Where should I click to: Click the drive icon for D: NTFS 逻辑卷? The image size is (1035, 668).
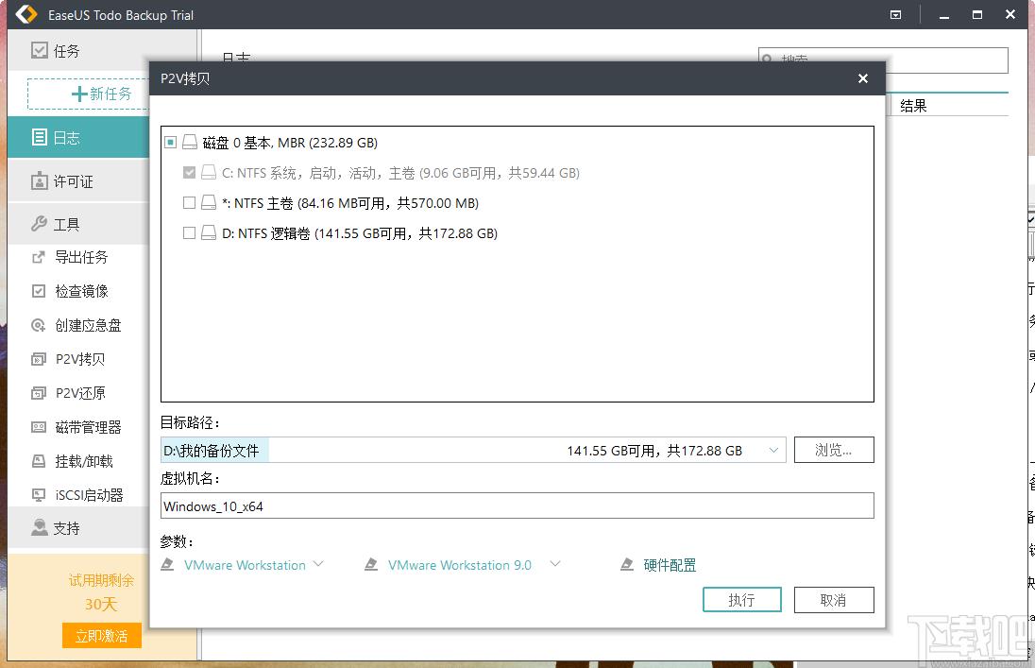click(209, 233)
